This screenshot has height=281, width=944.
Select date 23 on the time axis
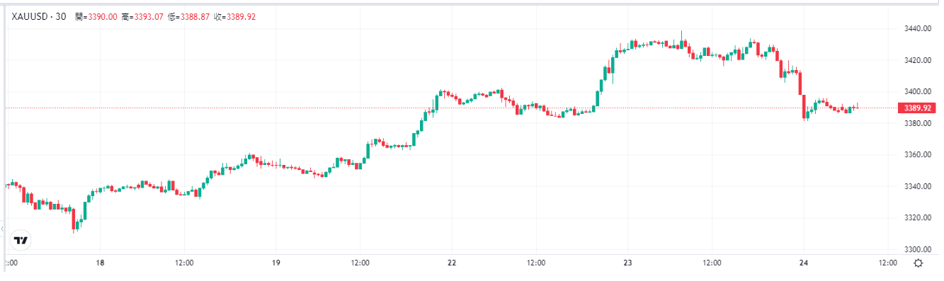pos(627,263)
